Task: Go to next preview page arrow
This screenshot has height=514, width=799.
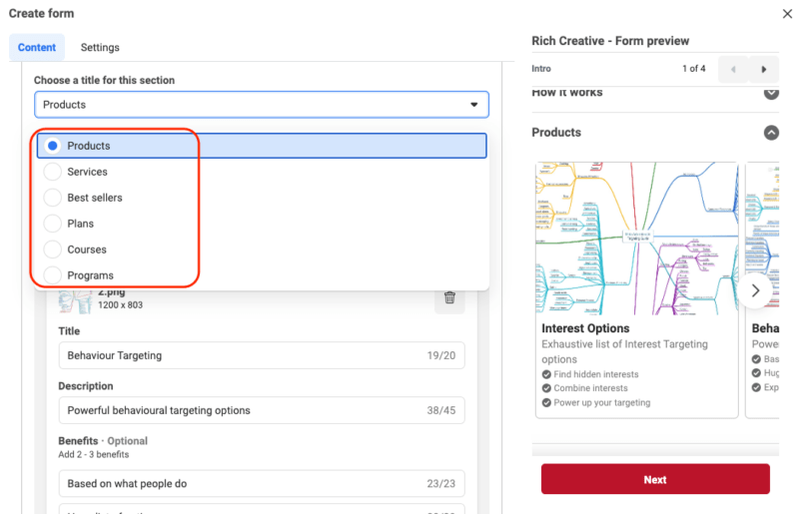Action: (764, 69)
